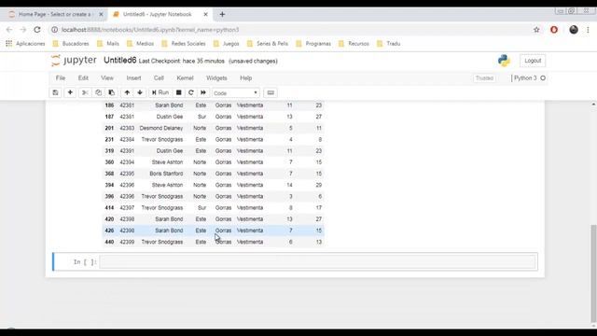This screenshot has width=597, height=336.
Task: Open the Cell menu
Action: [159, 78]
